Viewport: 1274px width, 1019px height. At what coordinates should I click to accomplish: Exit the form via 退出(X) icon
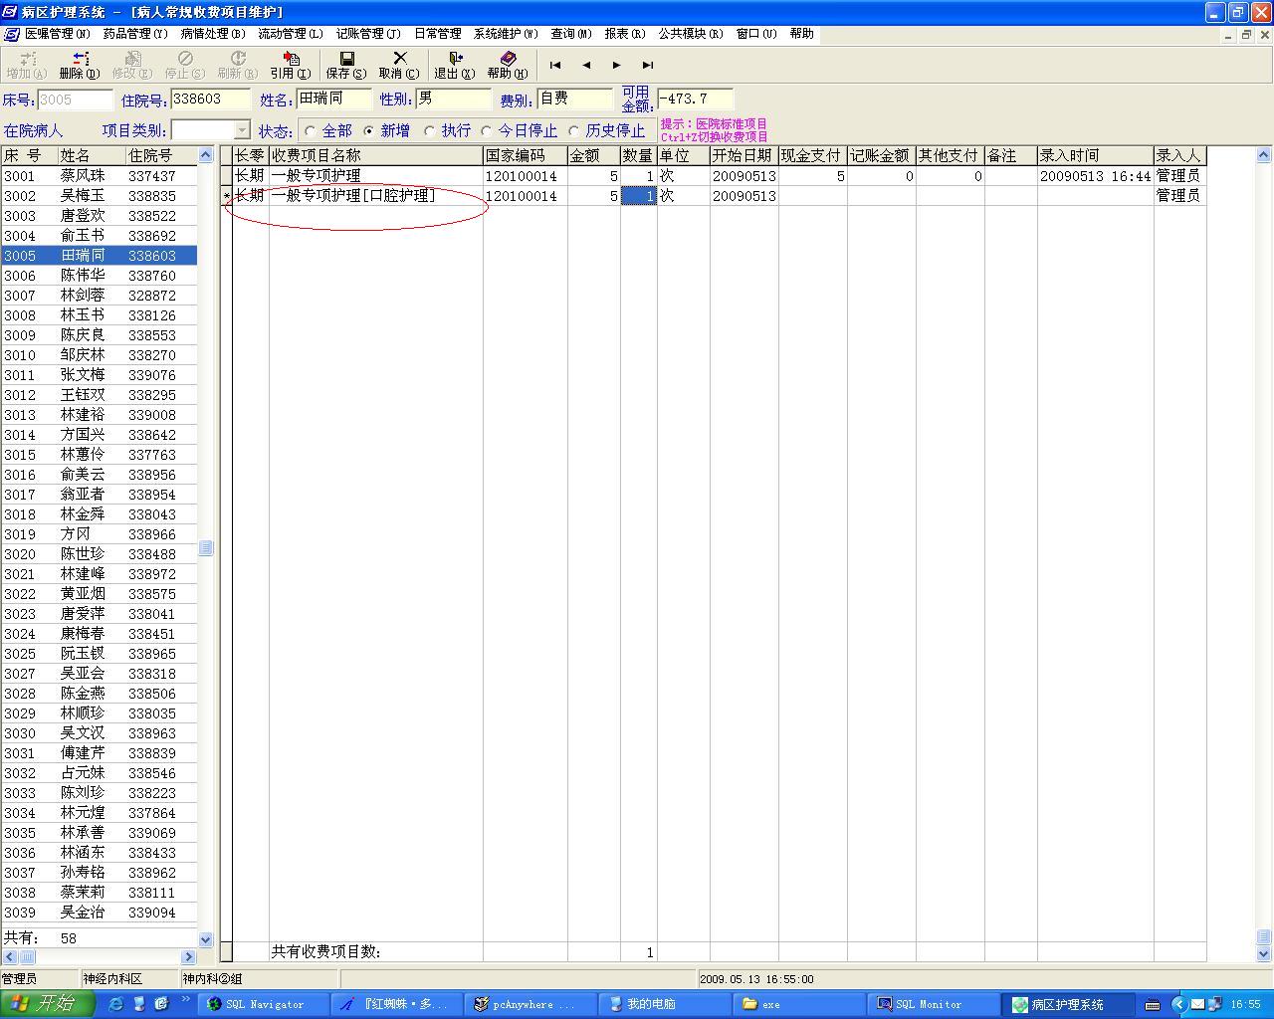pos(455,66)
